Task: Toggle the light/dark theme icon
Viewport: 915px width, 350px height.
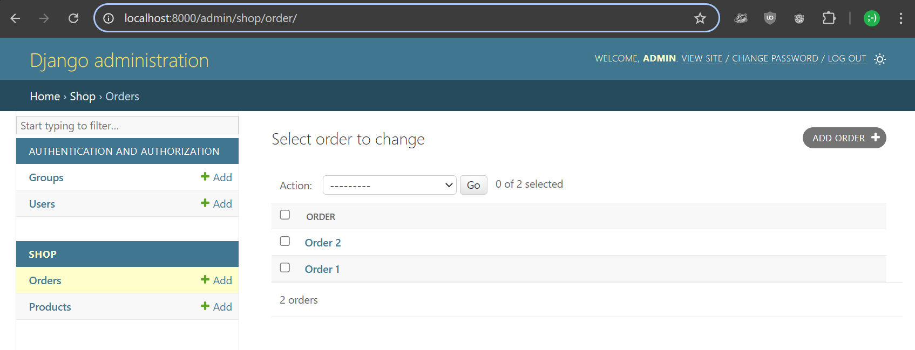Action: coord(879,59)
